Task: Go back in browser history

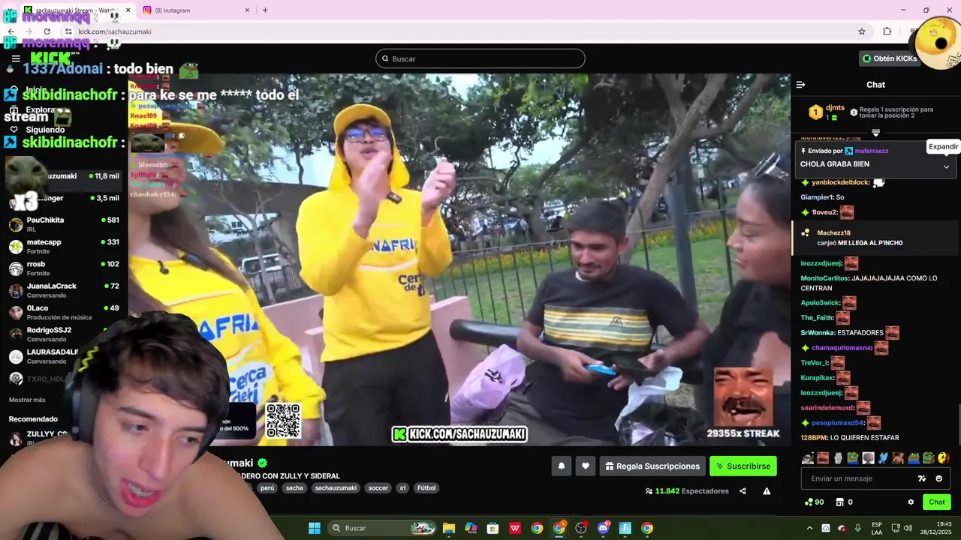Action: click(11, 31)
